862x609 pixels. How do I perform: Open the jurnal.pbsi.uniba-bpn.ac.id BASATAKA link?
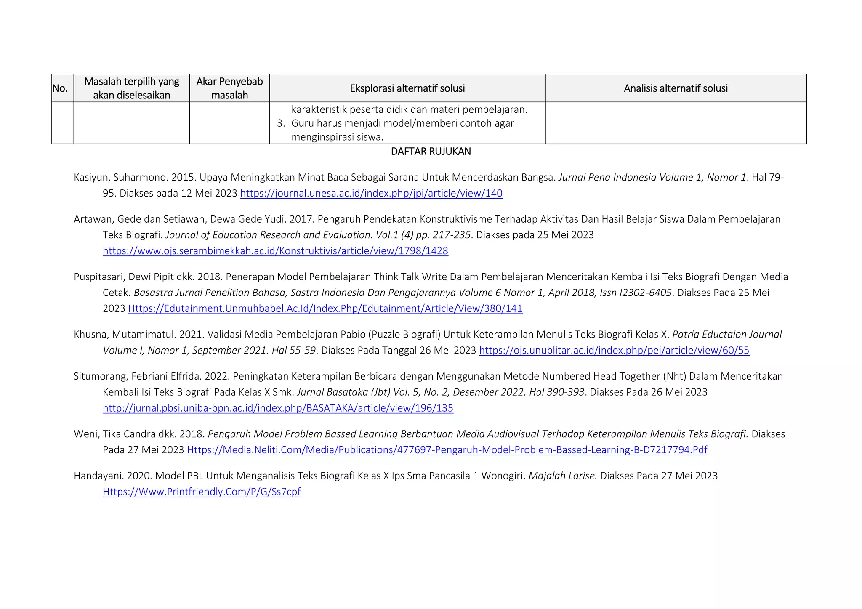click(x=278, y=408)
